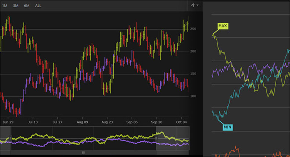Screen dimensions: 290x157
Task: Switch to the 6M range
Action: [x=27, y=6]
